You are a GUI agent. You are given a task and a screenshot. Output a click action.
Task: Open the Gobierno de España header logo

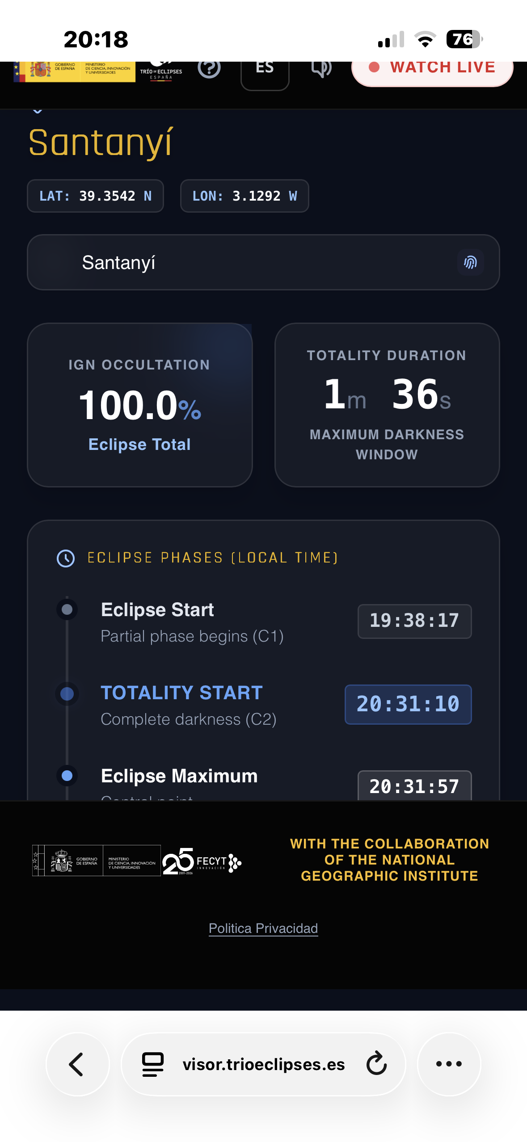[x=74, y=71]
